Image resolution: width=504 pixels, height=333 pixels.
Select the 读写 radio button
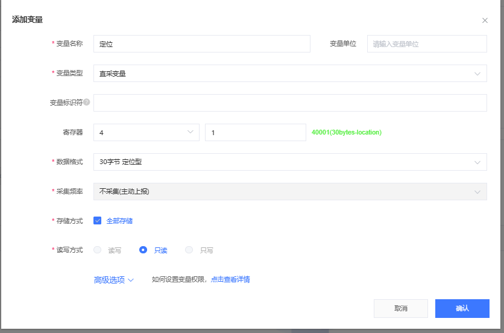[x=97, y=250]
